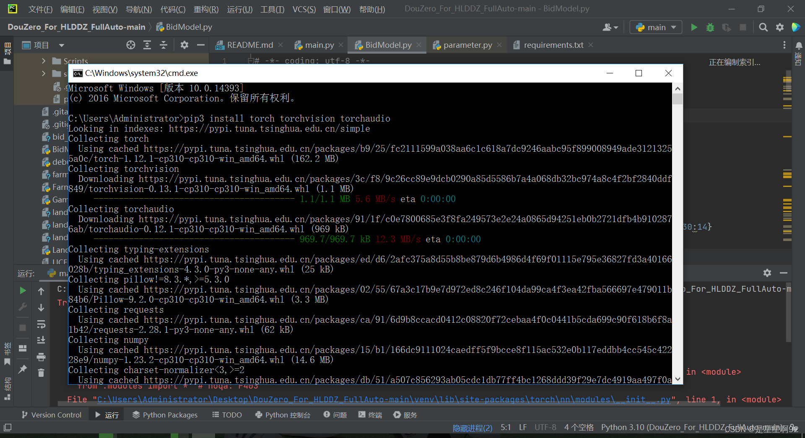The height and width of the screenshot is (438, 805).
Task: Pin the Run tab with pin icon
Action: point(23,369)
